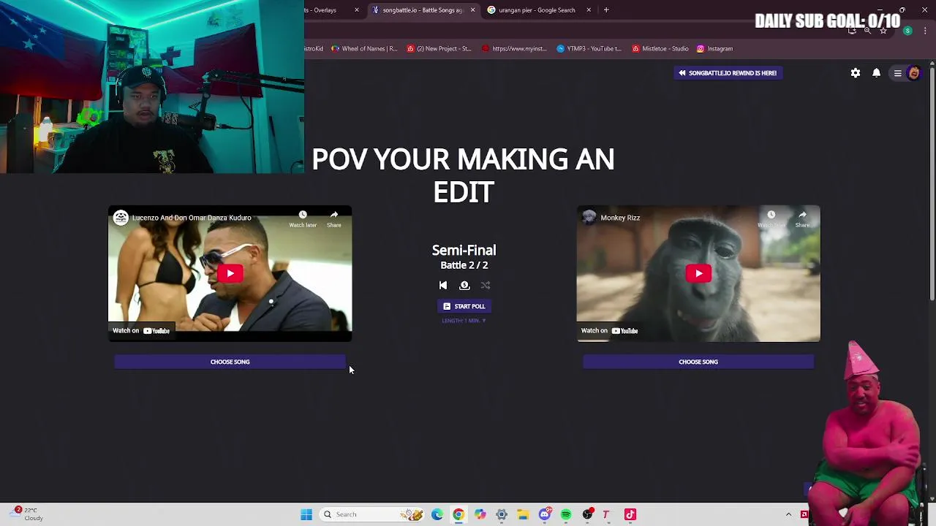Open Chrome three-dot menu

(925, 31)
